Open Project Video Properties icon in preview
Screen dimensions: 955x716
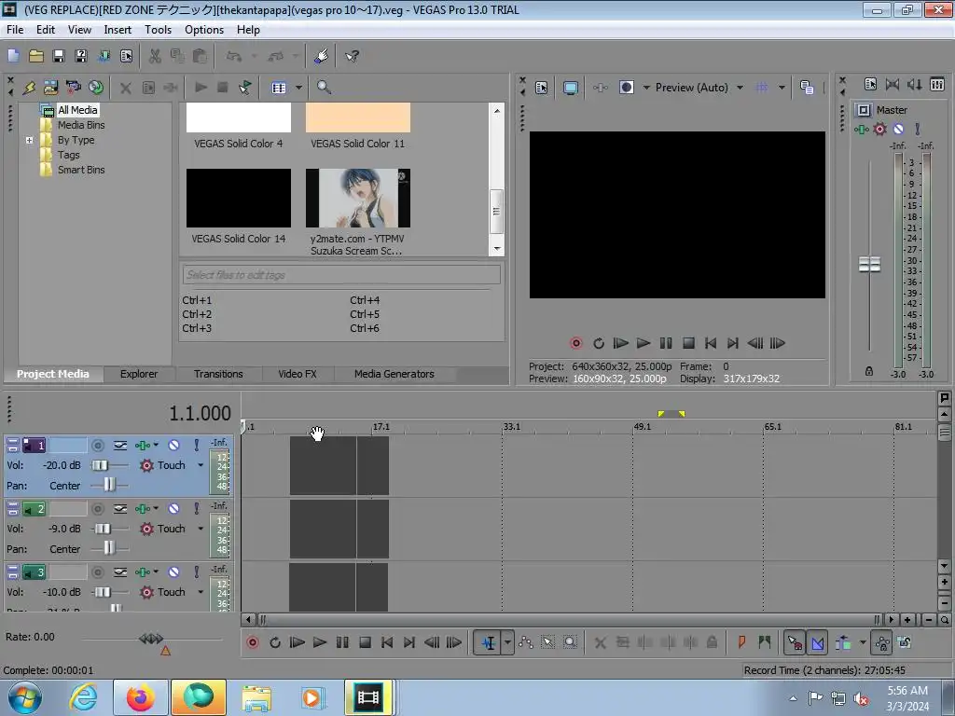tap(542, 88)
